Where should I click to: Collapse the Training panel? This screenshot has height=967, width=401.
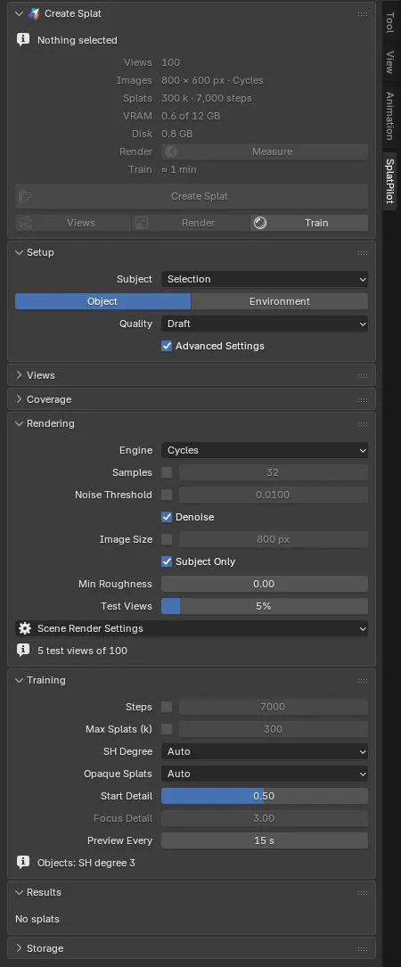coord(19,680)
